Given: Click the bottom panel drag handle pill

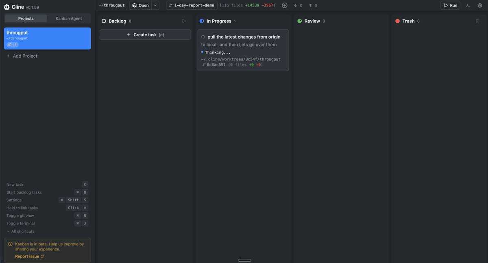Looking at the screenshot, I should [244, 260].
